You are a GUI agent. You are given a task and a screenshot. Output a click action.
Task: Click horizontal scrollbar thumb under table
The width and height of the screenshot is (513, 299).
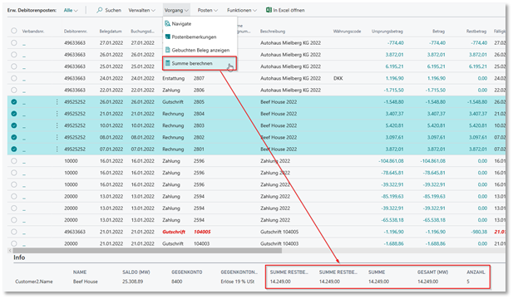coord(147,251)
